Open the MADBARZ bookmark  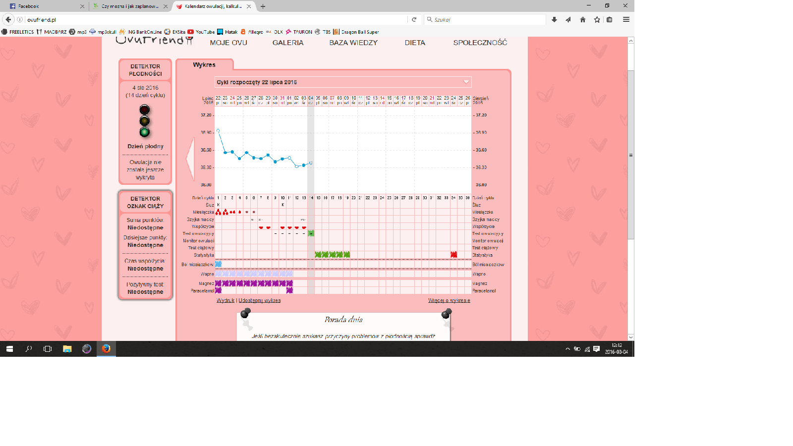coord(52,32)
